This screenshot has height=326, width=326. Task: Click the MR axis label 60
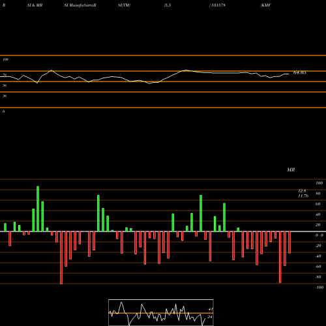click(318, 204)
